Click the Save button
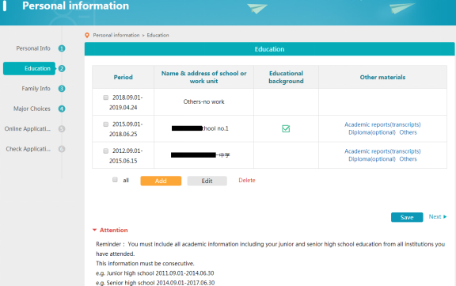The width and height of the screenshot is (456, 286). 407,217
